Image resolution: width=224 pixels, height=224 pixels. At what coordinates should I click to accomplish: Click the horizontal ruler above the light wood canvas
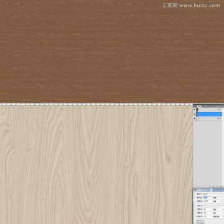click(96, 104)
